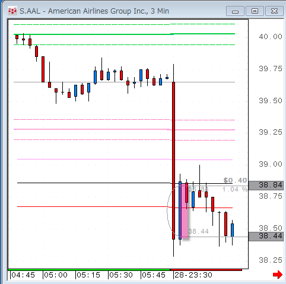This screenshot has height=284, width=286.
Task: Select the pink shaded measurement rectangle
Action: (185, 210)
